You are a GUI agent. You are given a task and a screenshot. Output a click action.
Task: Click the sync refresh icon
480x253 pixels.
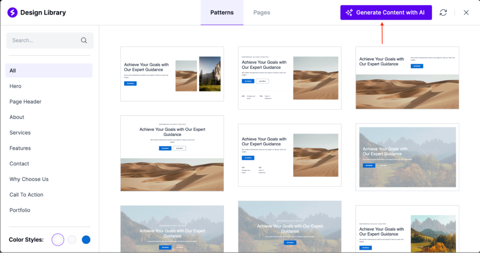point(443,13)
